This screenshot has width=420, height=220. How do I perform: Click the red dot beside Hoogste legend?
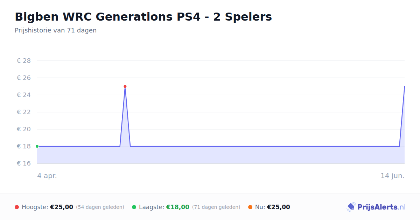coord(17,207)
